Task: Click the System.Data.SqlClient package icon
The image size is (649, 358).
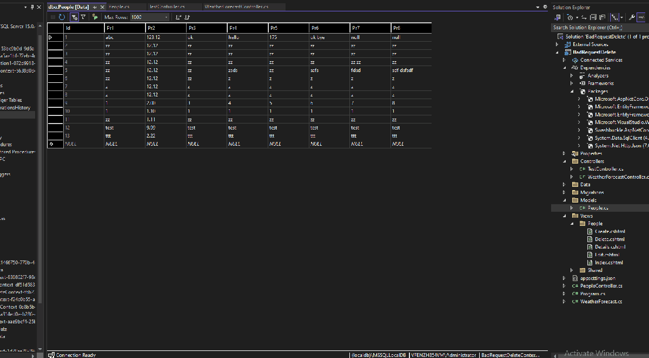Action: (590, 138)
